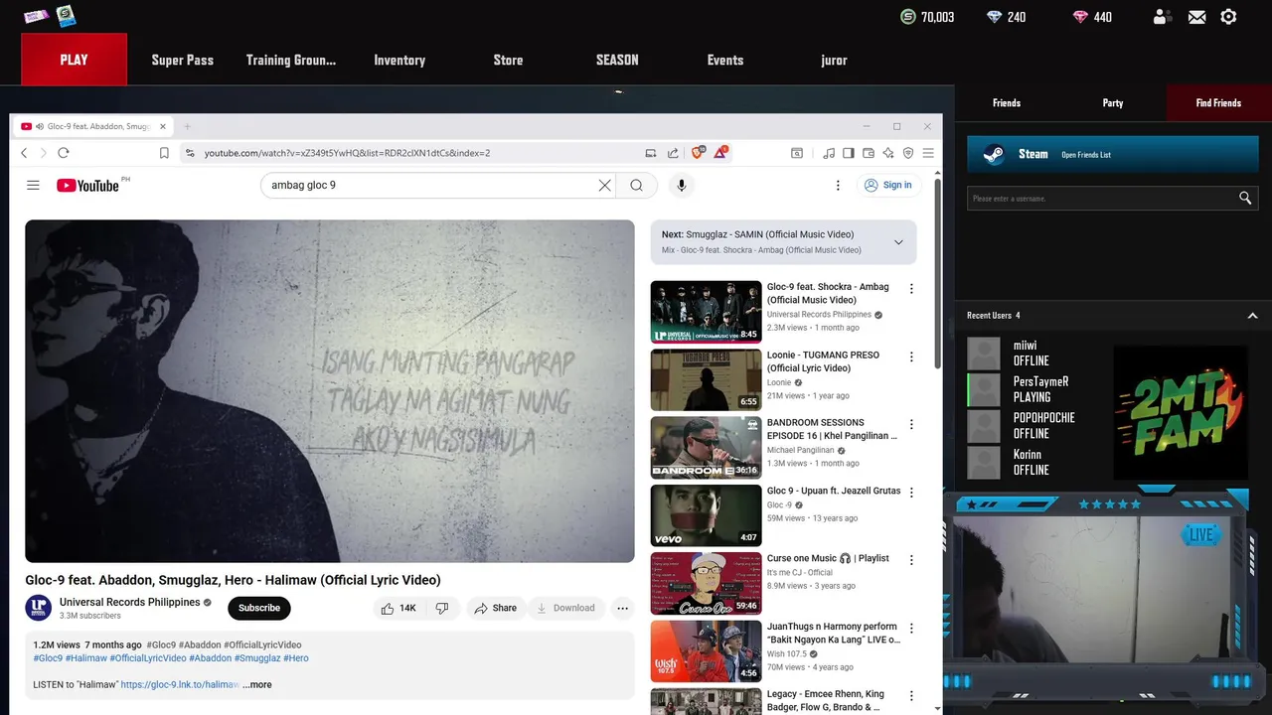
Task: Open Brave Shields lion icon
Action: point(698,152)
